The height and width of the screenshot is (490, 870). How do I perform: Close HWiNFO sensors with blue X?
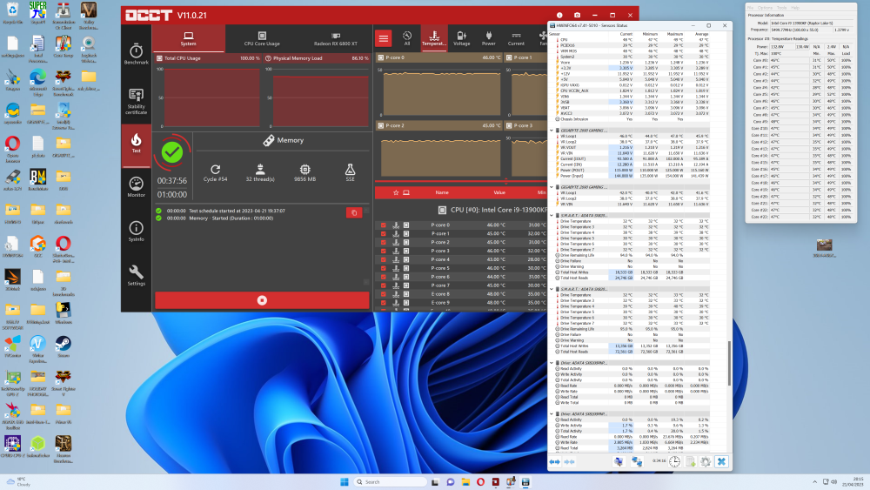pyautogui.click(x=721, y=461)
